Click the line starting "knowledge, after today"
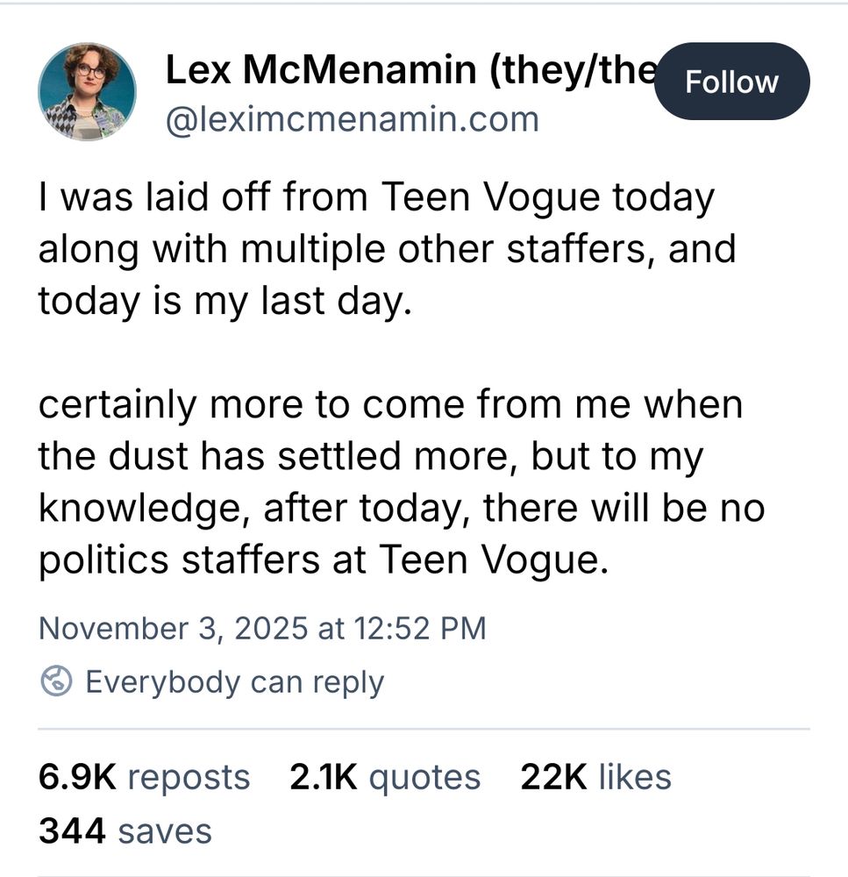Screen dimensions: 848x877 click(x=401, y=508)
